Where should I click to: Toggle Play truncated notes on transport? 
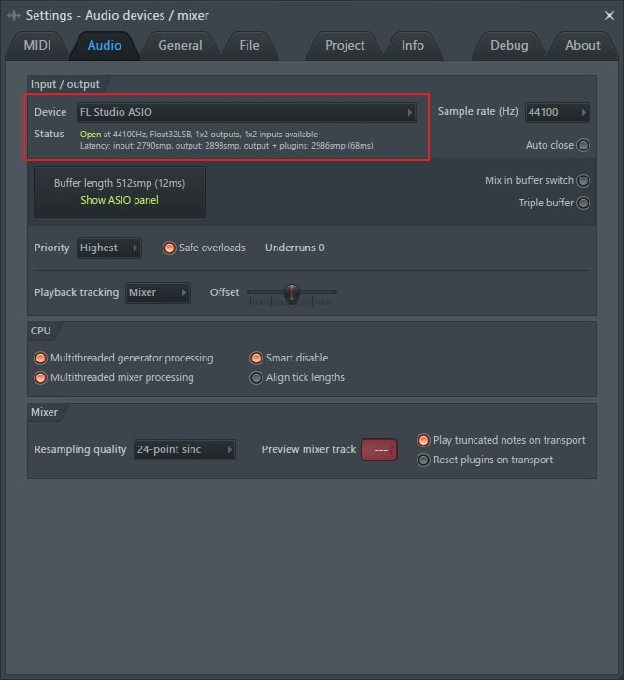click(423, 440)
